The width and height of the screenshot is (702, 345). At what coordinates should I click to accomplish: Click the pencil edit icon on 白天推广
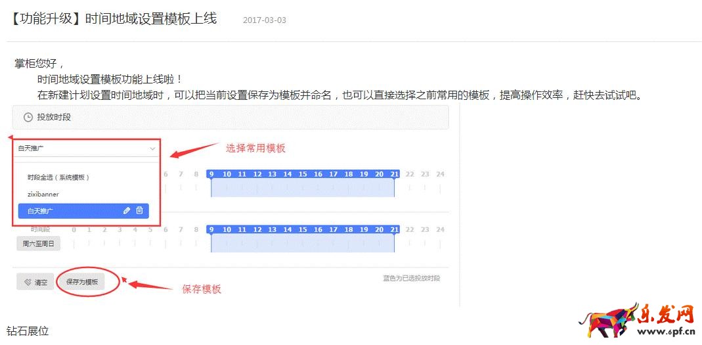126,211
